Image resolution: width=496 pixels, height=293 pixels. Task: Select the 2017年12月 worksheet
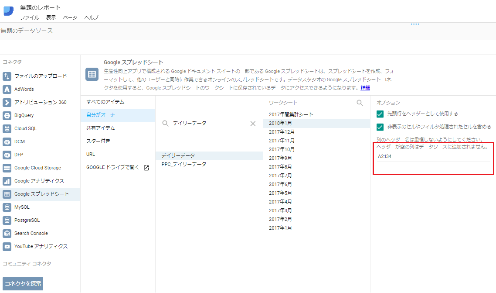click(316, 132)
